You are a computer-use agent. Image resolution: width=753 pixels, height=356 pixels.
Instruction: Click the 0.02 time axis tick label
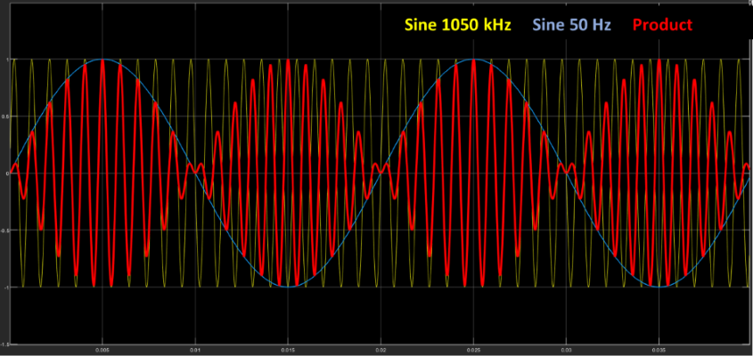tap(381, 351)
